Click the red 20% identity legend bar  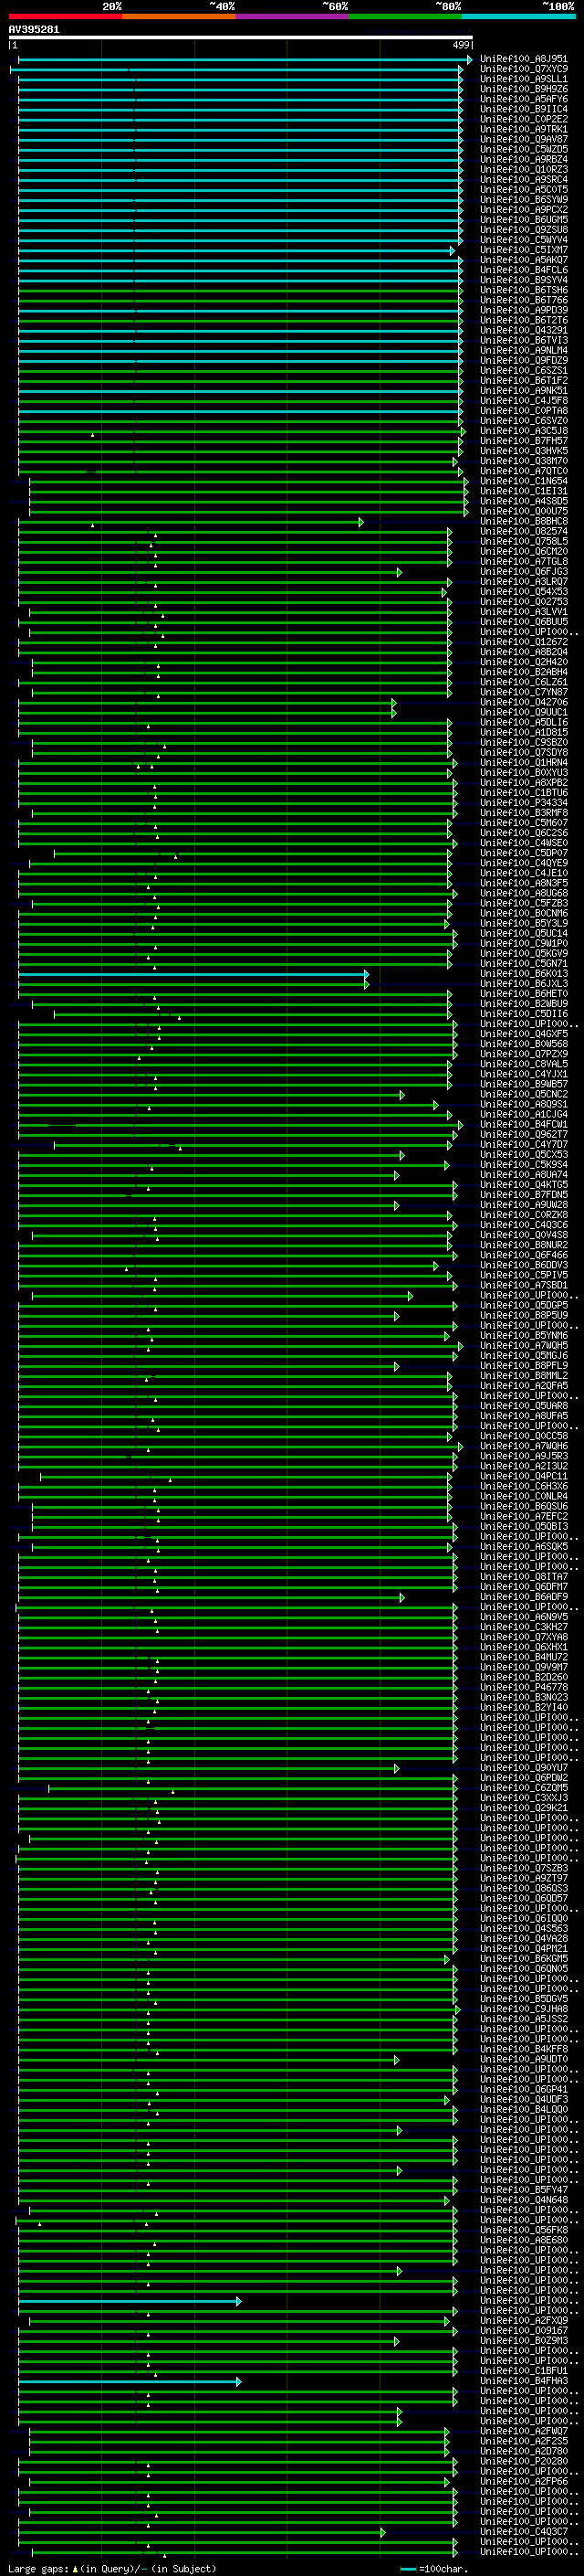(66, 16)
